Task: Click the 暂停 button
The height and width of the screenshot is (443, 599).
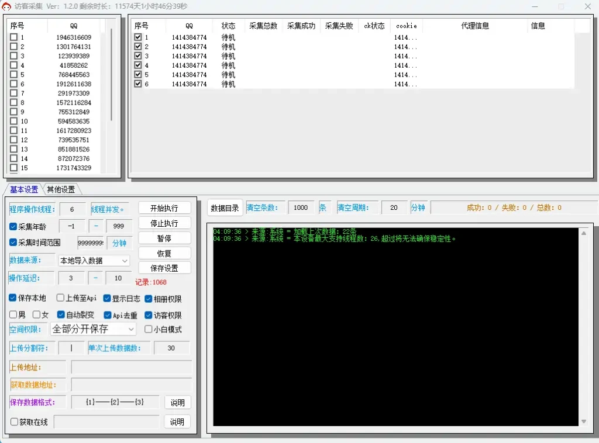Action: pos(164,238)
